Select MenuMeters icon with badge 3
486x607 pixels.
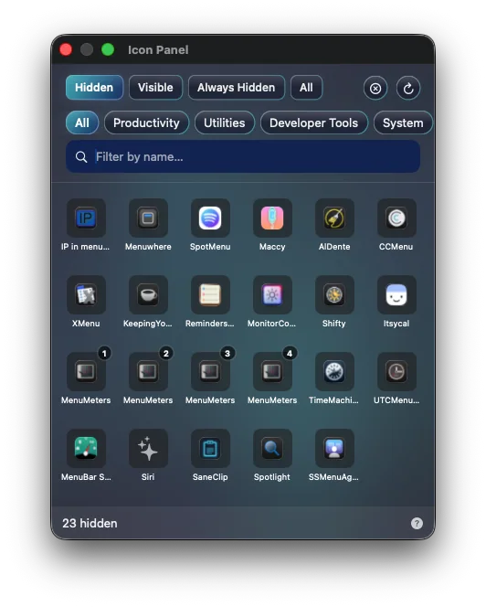210,372
